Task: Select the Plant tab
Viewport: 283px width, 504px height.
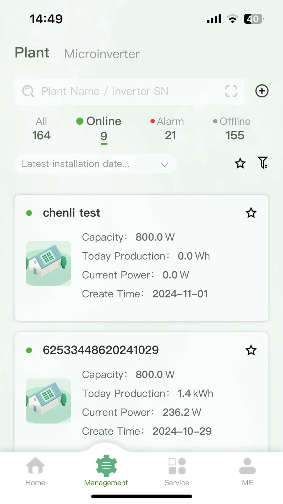Action: [32, 52]
